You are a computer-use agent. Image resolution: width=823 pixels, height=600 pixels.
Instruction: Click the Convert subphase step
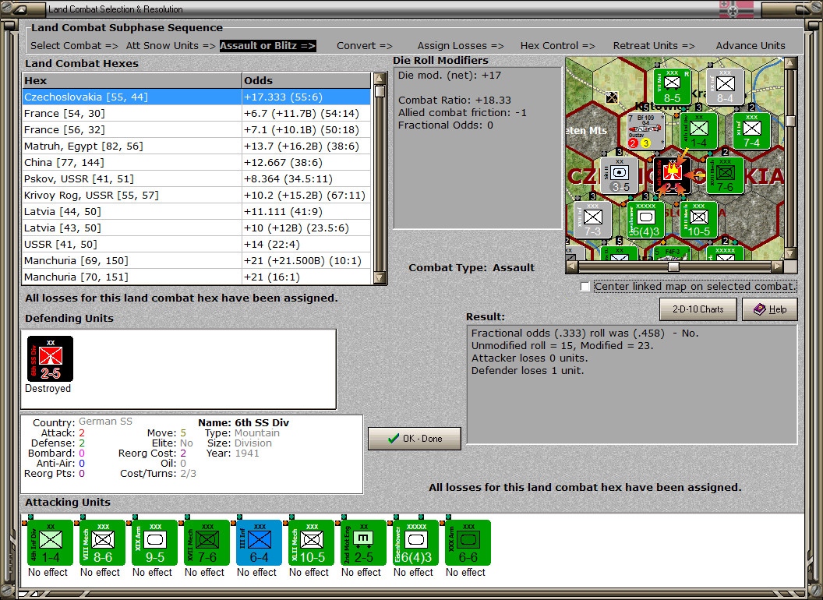click(364, 46)
